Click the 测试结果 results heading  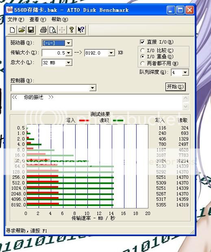(100, 114)
